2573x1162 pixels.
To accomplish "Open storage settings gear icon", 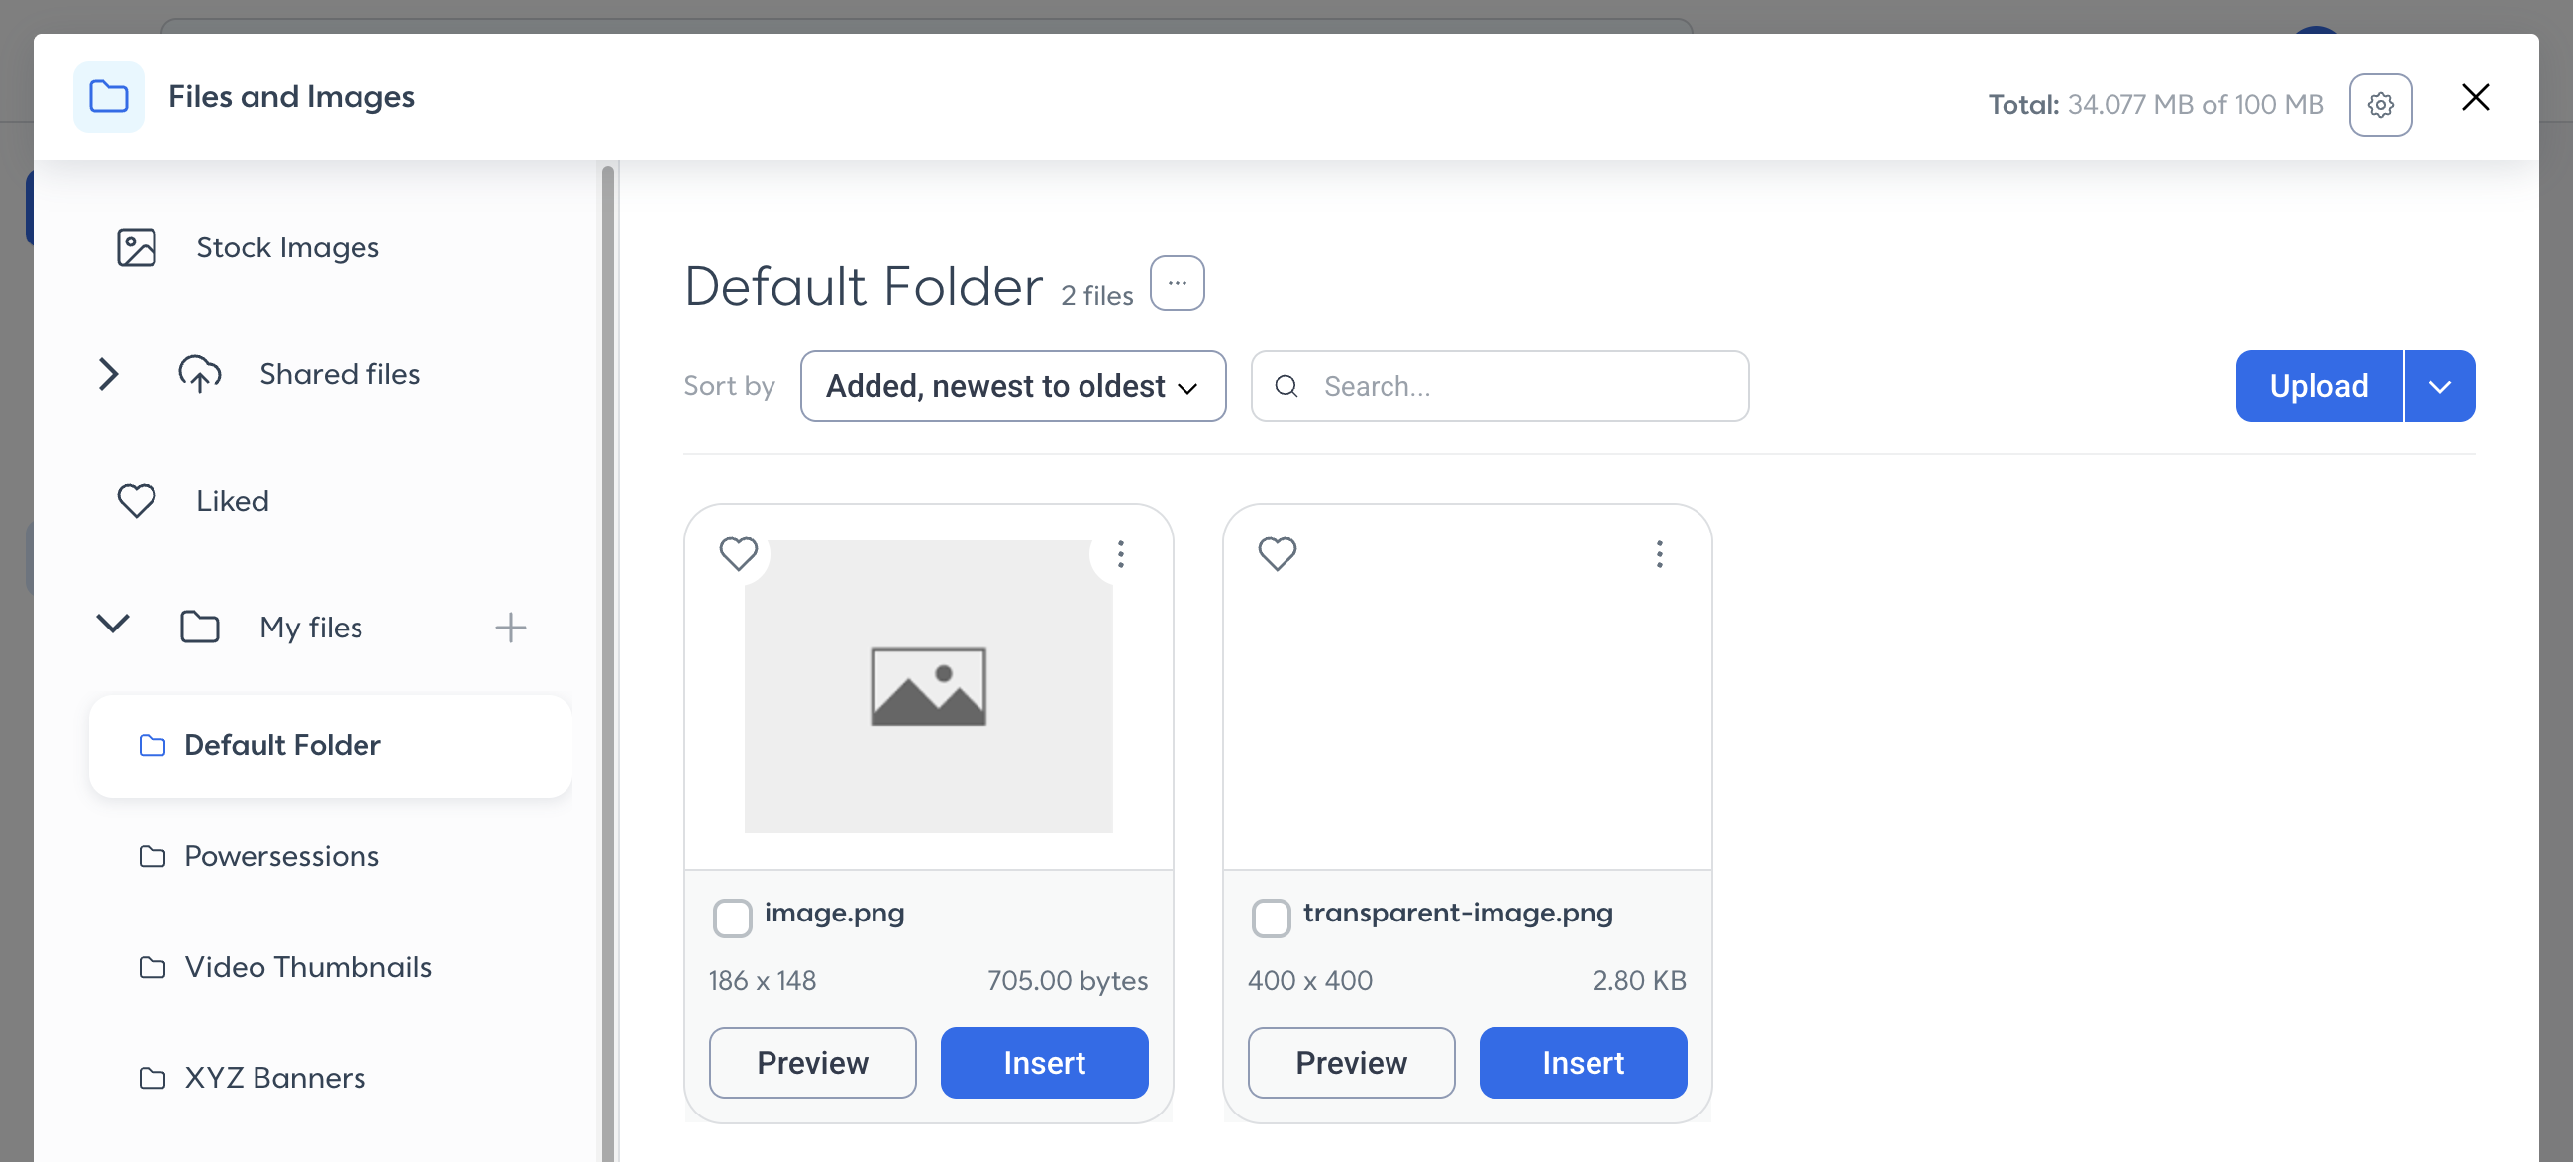I will [x=2380, y=105].
